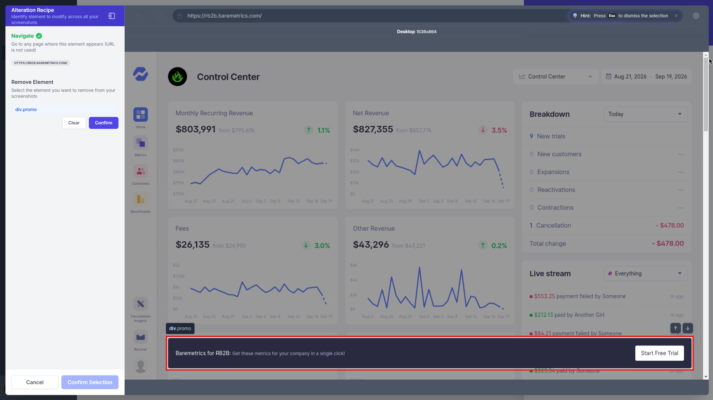Click the browser back arrow
Viewport: 713px width, 400px height.
(139, 16)
